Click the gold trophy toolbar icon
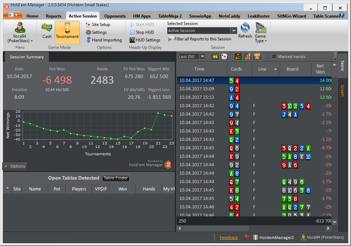 click(x=257, y=56)
